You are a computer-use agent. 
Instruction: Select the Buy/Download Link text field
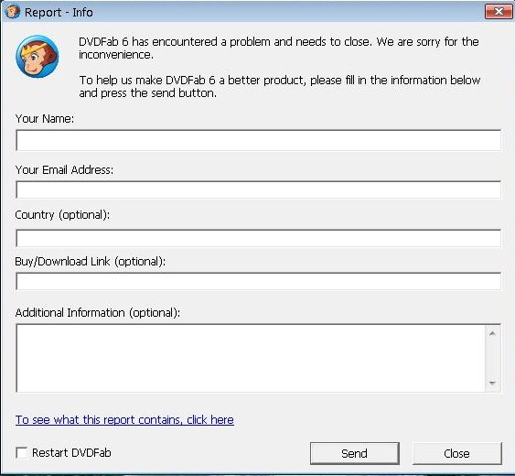(x=259, y=281)
